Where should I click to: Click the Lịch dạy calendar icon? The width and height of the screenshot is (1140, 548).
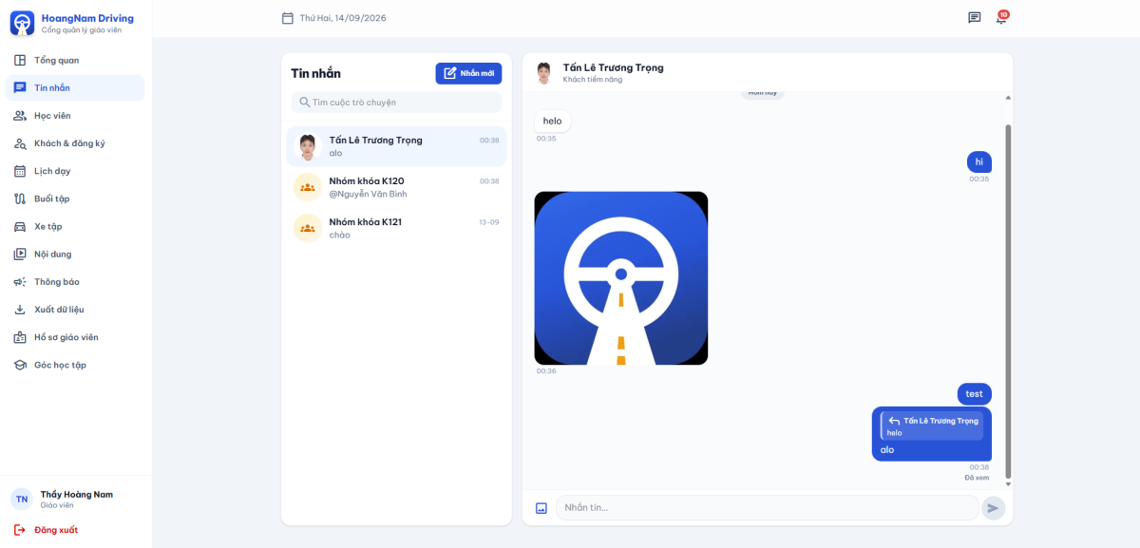[x=20, y=171]
